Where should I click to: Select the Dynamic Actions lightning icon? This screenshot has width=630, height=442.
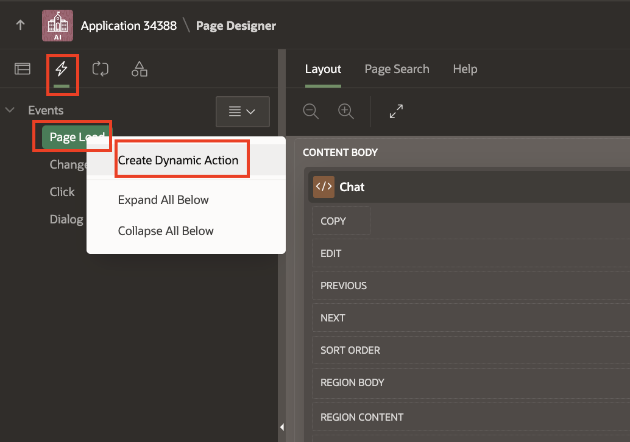pyautogui.click(x=62, y=69)
